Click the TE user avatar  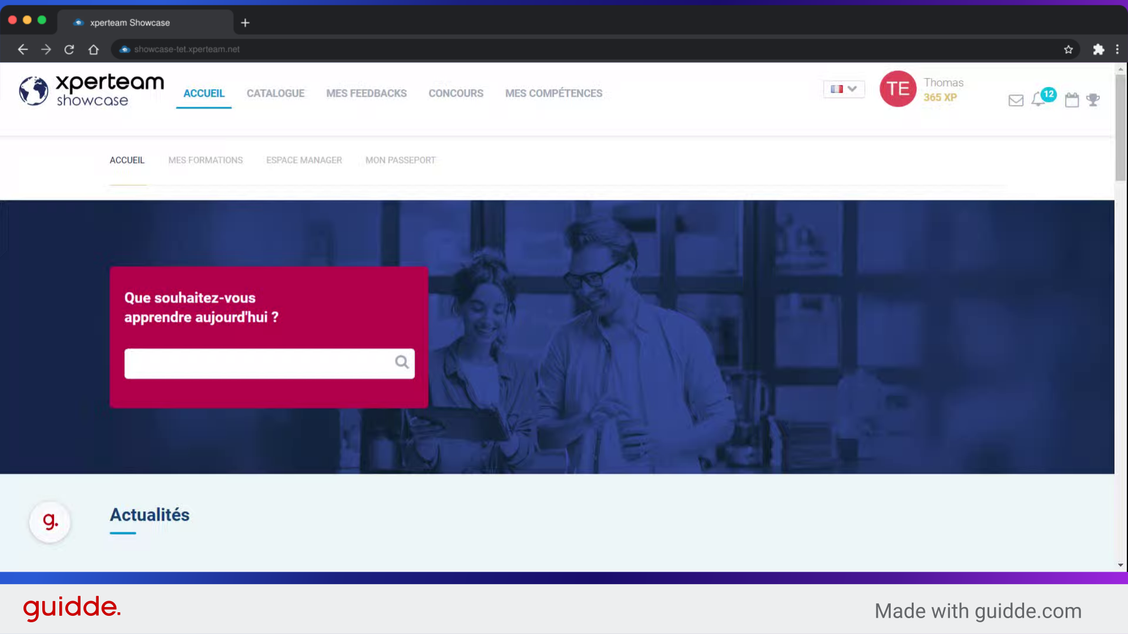897,89
